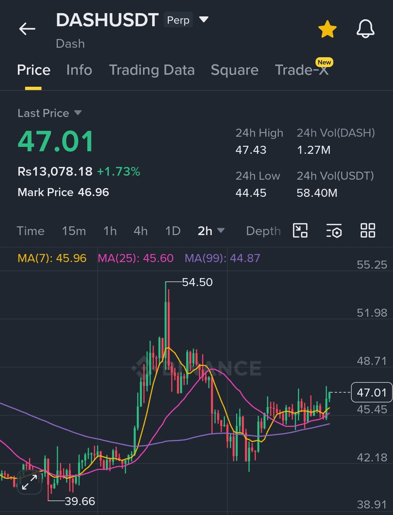The width and height of the screenshot is (393, 515).
Task: Select the 1h interval
Action: pos(110,231)
